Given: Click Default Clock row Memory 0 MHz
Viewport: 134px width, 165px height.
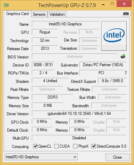Looking at the screenshot, I should pyautogui.click(x=79, y=130).
